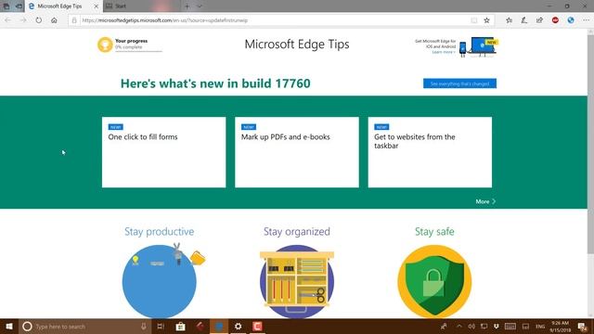Activate the Cortana microphone

(144, 326)
